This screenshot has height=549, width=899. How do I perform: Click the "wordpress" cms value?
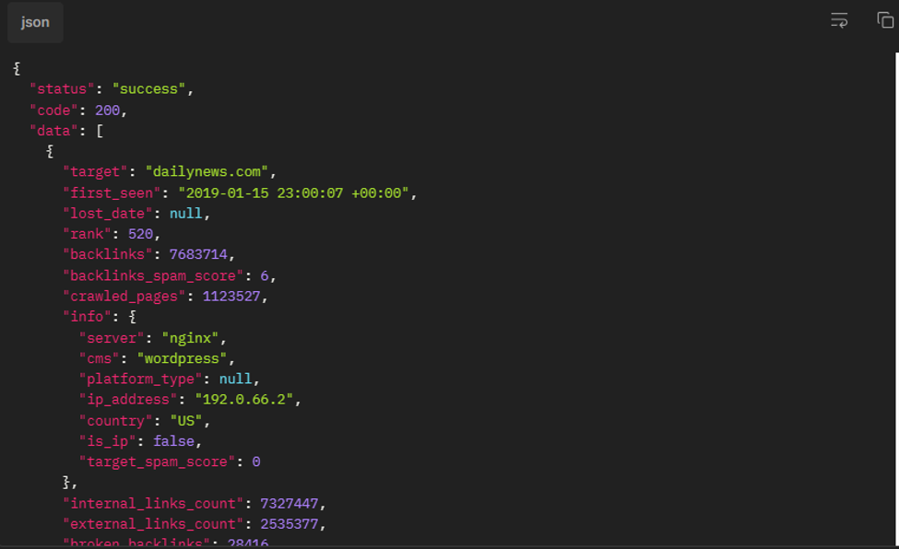click(x=183, y=358)
